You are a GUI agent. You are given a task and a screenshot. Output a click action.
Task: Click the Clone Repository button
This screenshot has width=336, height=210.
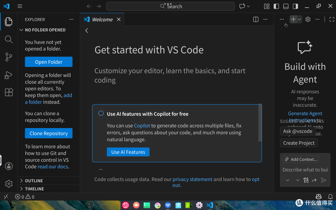(49, 133)
